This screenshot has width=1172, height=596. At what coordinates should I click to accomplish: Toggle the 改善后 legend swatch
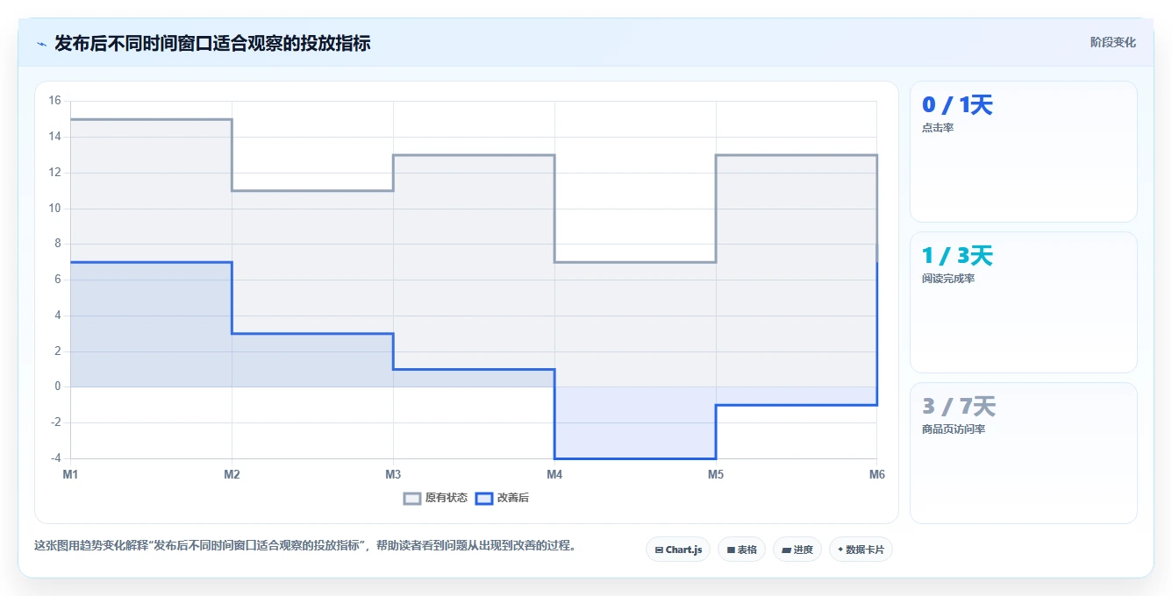pyautogui.click(x=484, y=498)
